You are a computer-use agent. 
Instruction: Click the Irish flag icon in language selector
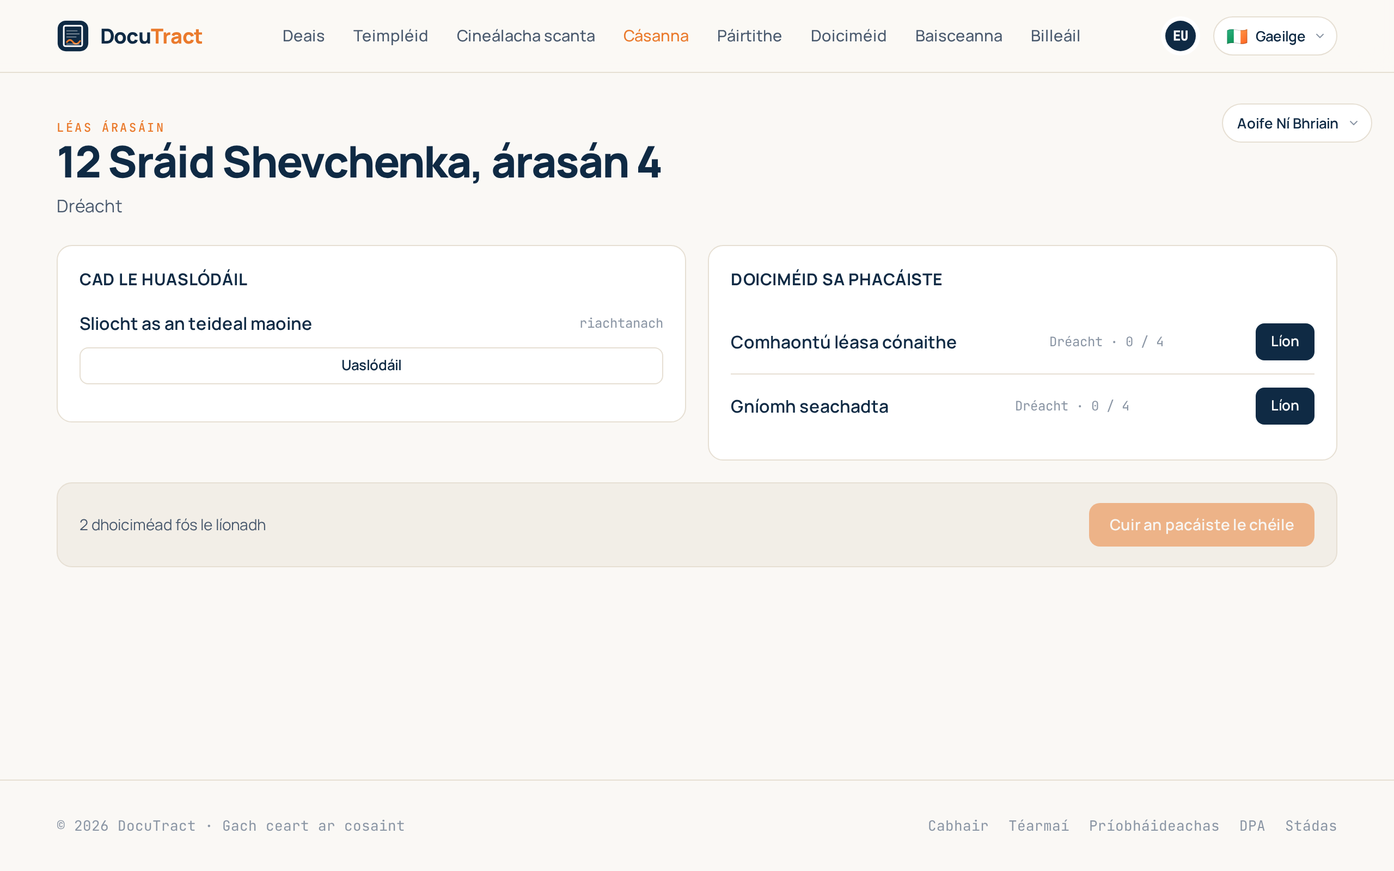(1237, 36)
